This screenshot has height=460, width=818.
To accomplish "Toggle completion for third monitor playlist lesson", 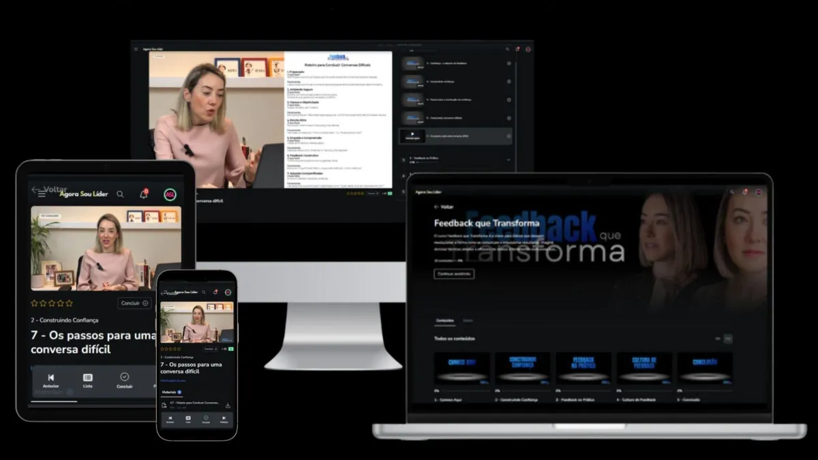I will click(x=509, y=99).
